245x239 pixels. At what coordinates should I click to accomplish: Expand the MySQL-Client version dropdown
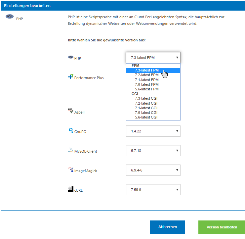click(x=153, y=151)
